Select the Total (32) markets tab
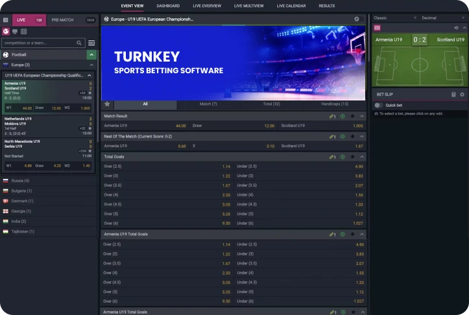Image resolution: width=469 pixels, height=315 pixels. click(271, 104)
